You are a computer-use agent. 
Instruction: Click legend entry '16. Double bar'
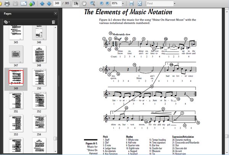pos(156,148)
